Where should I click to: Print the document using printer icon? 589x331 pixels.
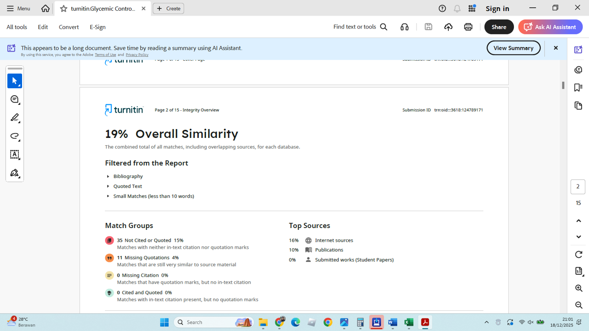click(468, 27)
